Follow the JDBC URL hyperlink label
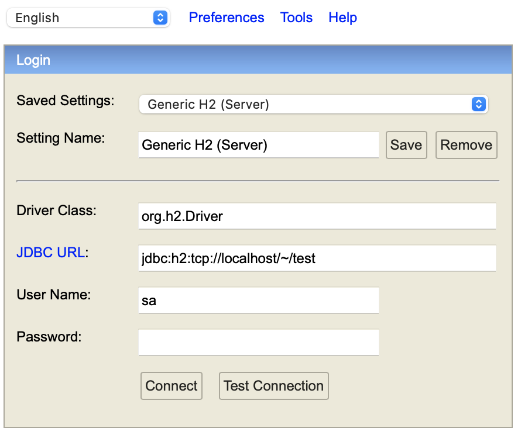Viewport: 528px width, 428px height. click(x=50, y=253)
